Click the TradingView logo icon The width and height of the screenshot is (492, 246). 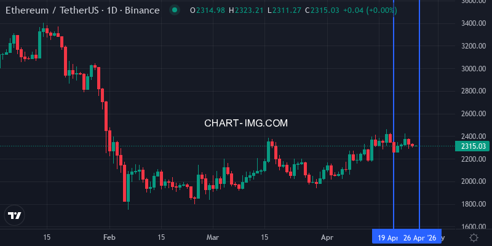[x=14, y=216]
